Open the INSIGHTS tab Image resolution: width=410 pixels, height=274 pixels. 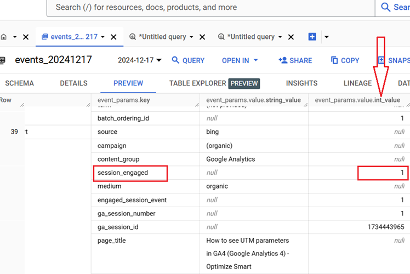301,83
